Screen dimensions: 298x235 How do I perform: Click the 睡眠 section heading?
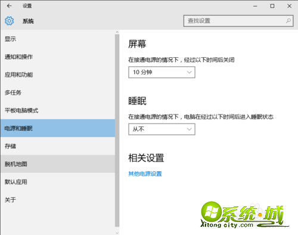137,101
